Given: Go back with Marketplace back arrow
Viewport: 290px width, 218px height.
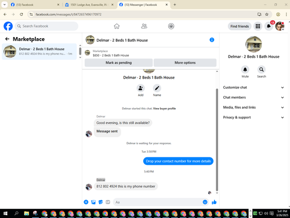Looking at the screenshot, I should [8, 39].
